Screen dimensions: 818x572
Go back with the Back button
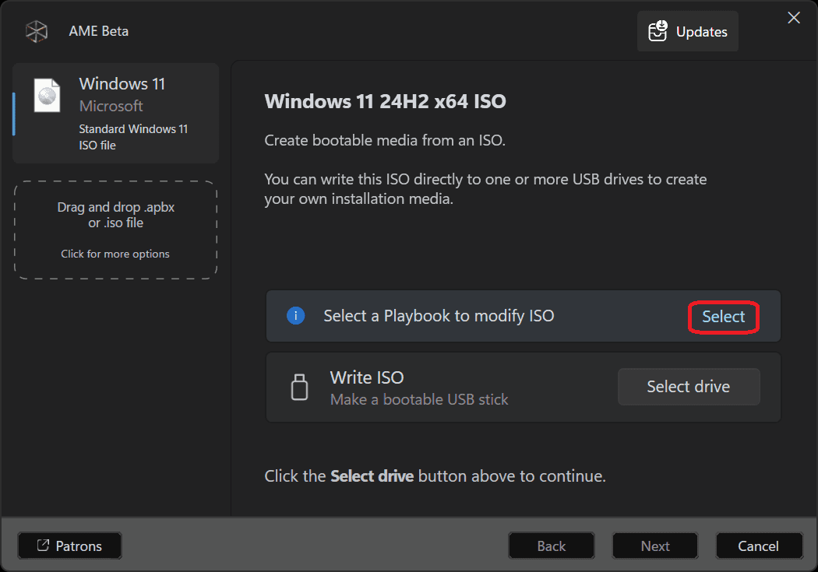coord(551,546)
